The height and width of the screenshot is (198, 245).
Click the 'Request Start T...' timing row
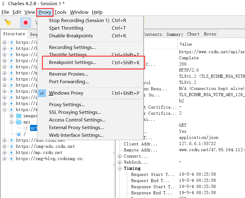(153, 174)
